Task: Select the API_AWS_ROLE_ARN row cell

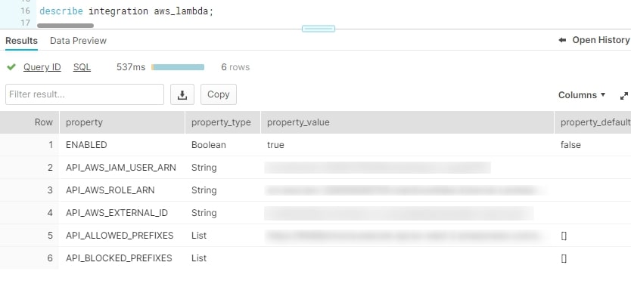Action: pos(110,190)
